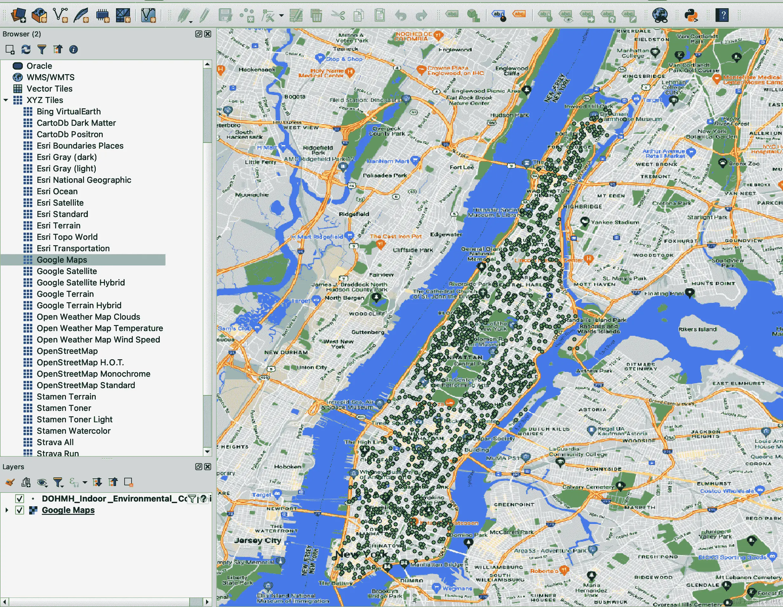Screen dimensions: 783x607
Task: Select OpenStreetMap in XYZ Tiles list
Action: click(67, 351)
